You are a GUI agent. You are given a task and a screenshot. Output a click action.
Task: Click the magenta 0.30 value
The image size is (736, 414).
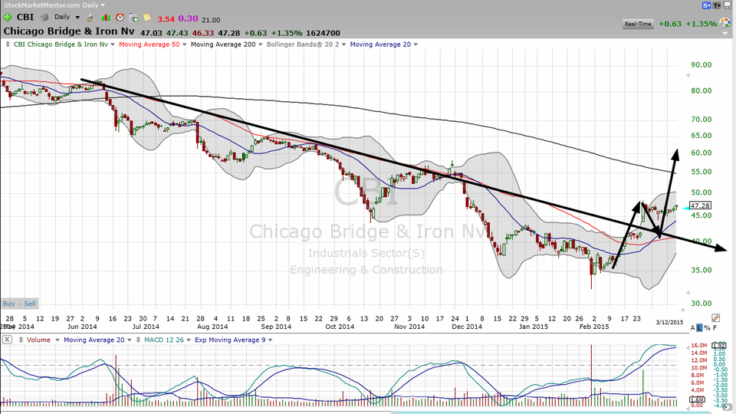(x=188, y=18)
